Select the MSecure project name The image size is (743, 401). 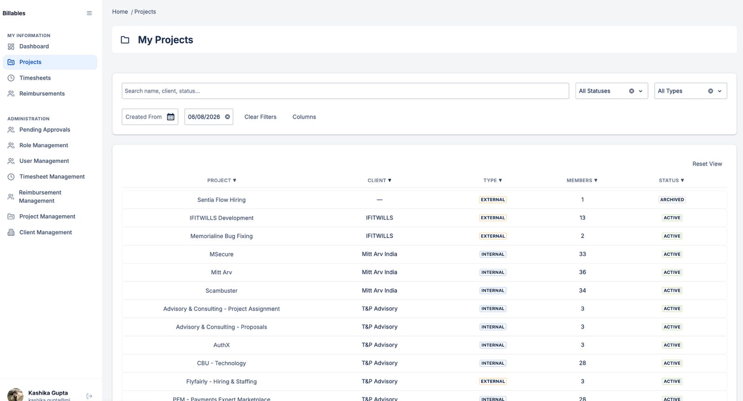coord(222,254)
